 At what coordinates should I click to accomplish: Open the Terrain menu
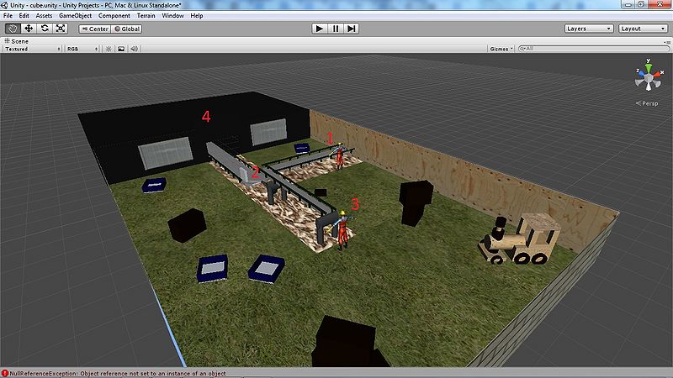(146, 16)
